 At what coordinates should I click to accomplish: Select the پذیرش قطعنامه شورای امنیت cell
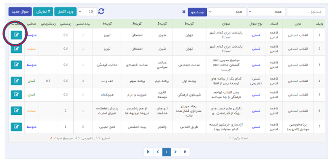tap(107, 111)
